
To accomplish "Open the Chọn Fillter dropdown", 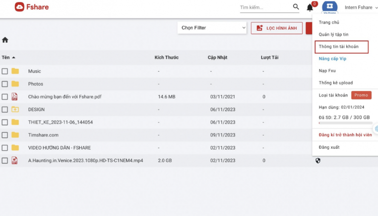I will click(212, 28).
